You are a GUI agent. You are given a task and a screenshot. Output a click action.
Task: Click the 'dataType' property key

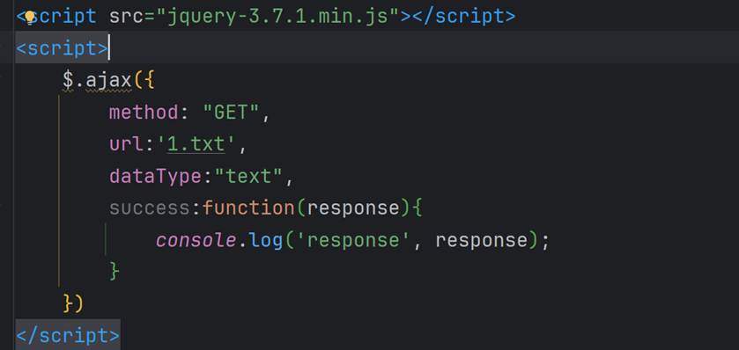pos(156,177)
